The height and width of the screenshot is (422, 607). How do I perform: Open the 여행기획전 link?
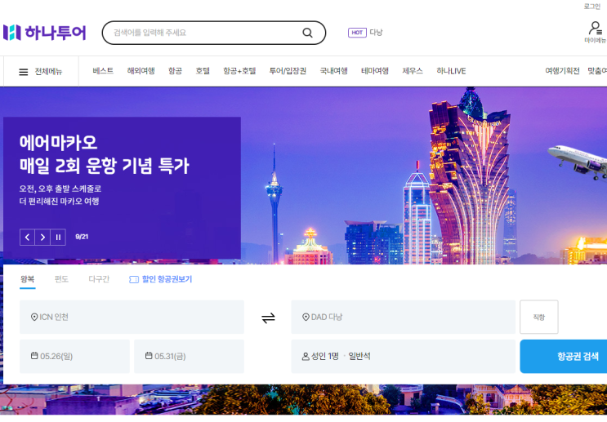[562, 71]
